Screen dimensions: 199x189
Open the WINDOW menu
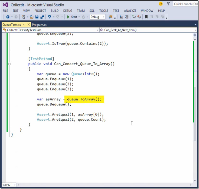coord(147,11)
